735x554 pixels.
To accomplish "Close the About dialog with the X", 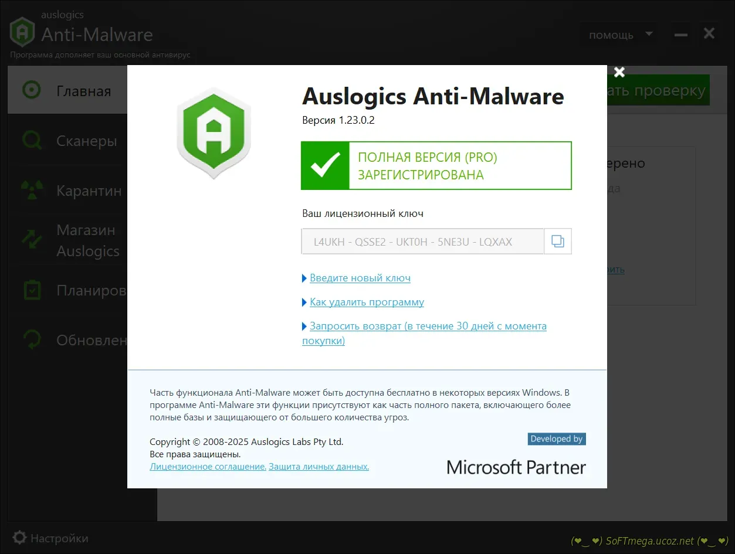I will point(619,72).
